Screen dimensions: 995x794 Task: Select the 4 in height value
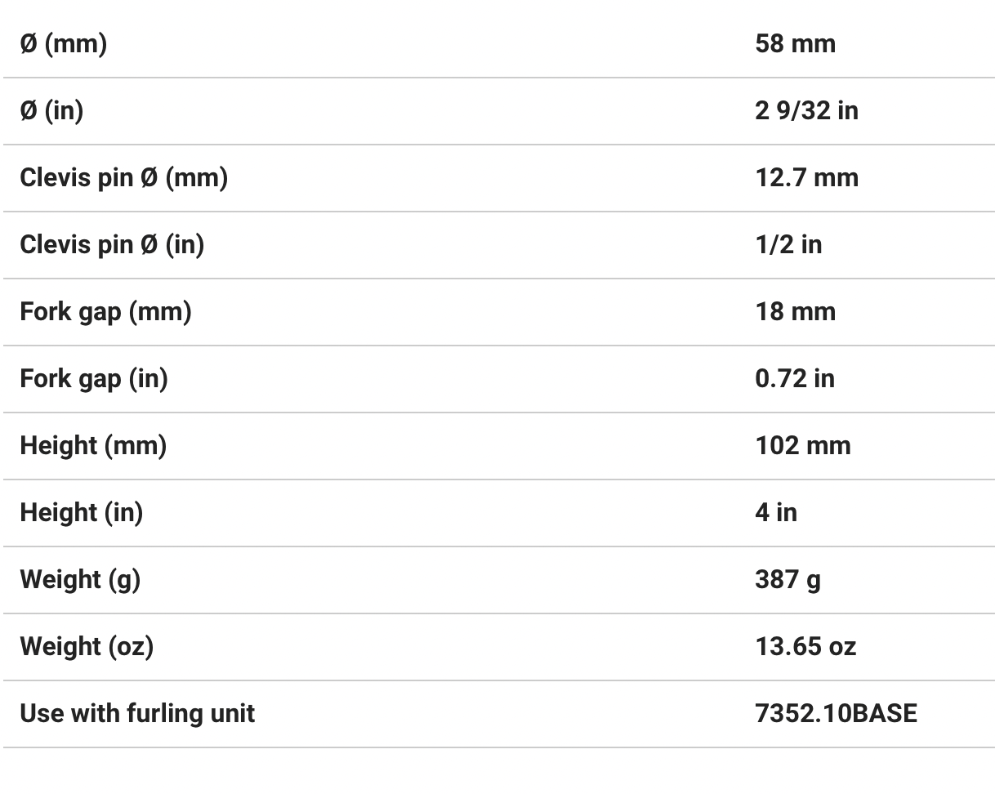(x=776, y=512)
